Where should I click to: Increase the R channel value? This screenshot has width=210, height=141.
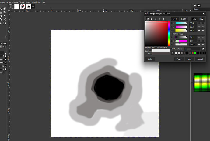point(203,23)
